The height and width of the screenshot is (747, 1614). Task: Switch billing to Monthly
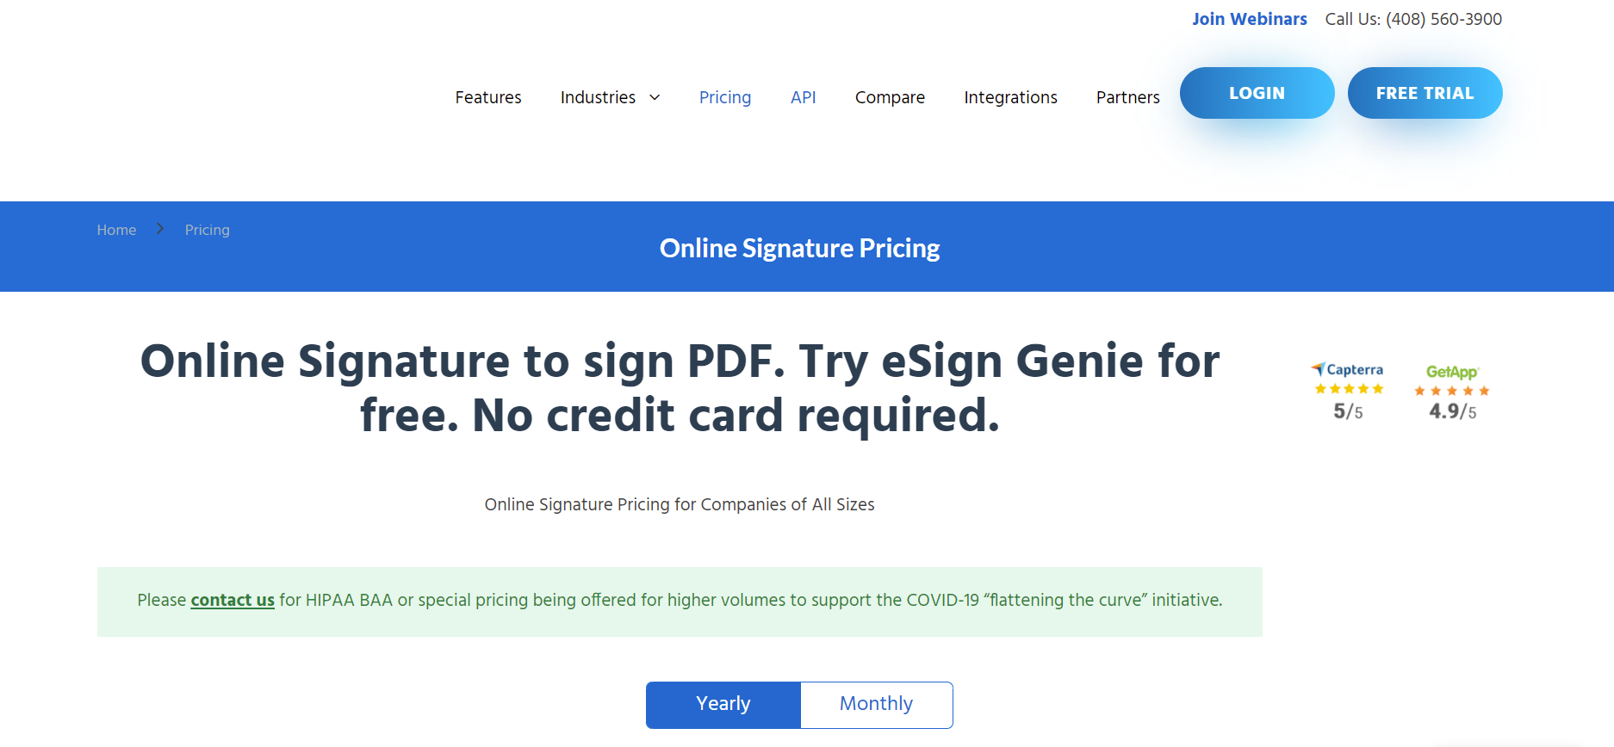pyautogui.click(x=875, y=704)
